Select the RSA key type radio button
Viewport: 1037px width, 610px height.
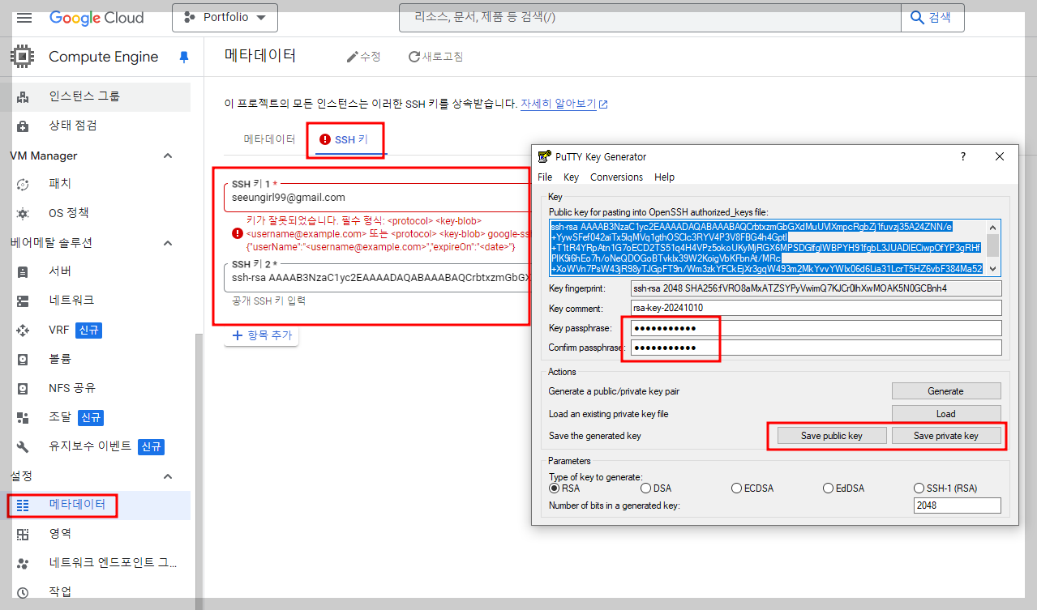click(x=555, y=488)
